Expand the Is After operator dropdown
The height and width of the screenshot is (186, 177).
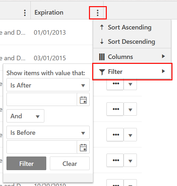tap(48, 85)
